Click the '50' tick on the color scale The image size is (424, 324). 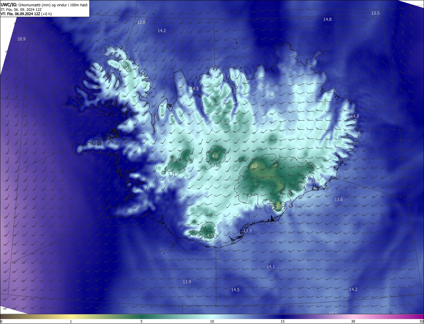421,321
